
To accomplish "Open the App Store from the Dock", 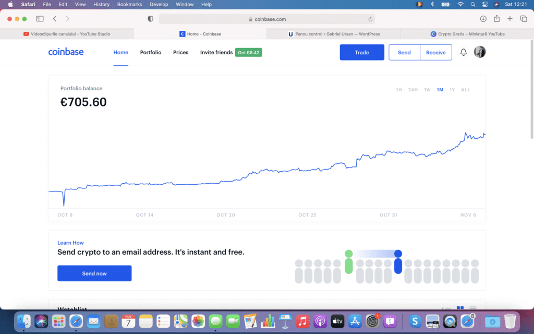I will click(x=355, y=321).
